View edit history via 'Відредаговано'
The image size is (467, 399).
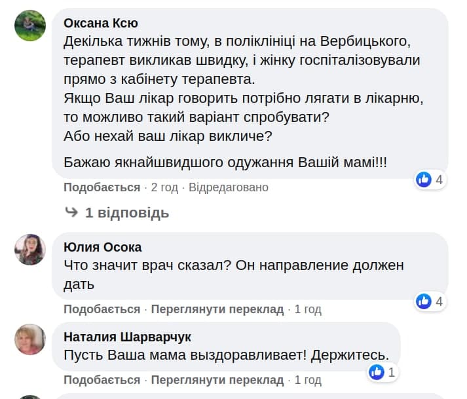pyautogui.click(x=229, y=187)
